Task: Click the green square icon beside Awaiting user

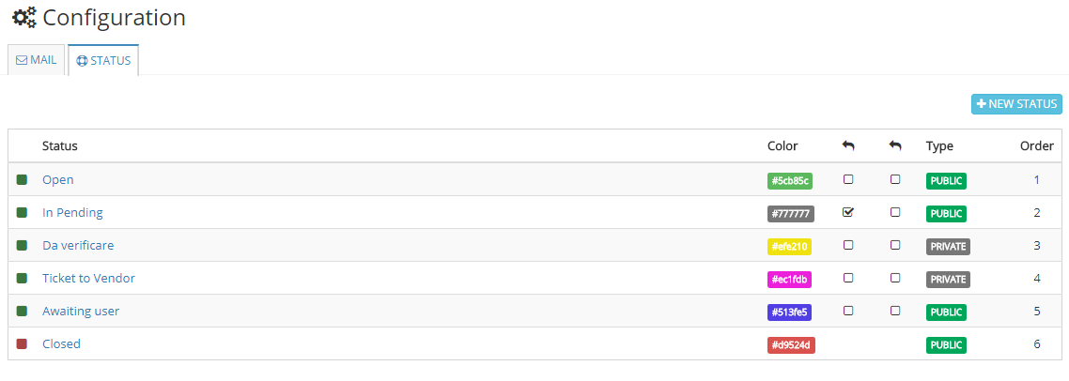Action: (x=22, y=311)
